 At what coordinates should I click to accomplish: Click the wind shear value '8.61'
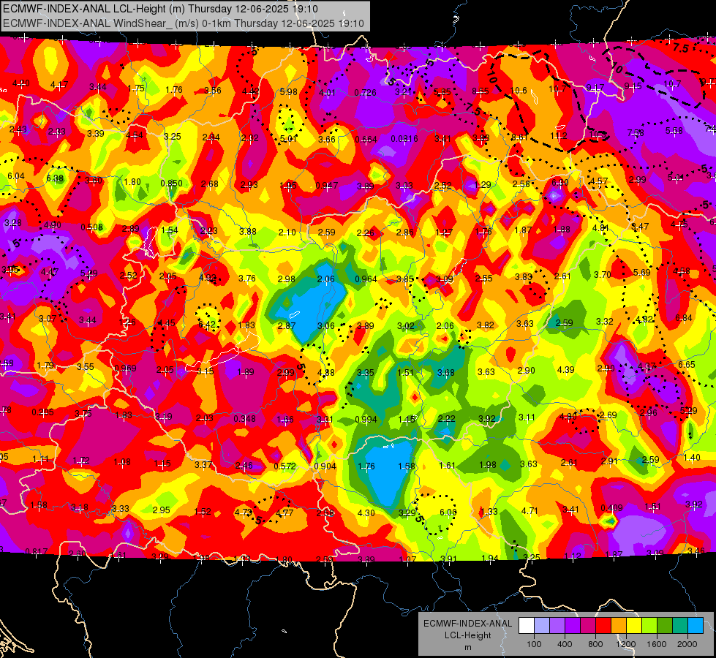pos(520,137)
